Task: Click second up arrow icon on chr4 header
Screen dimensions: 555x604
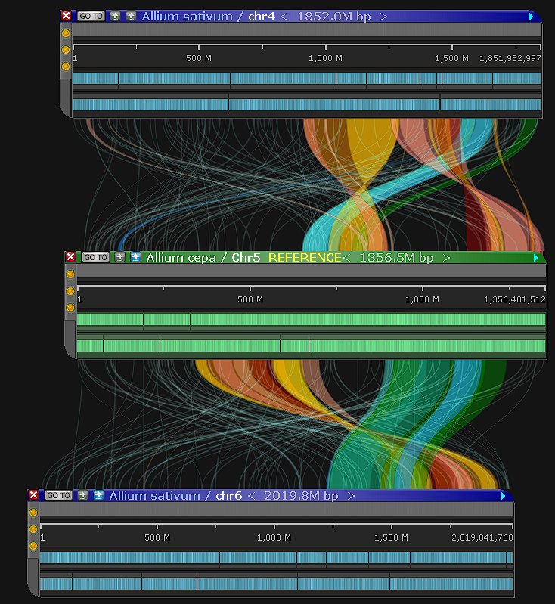Action: [x=131, y=16]
